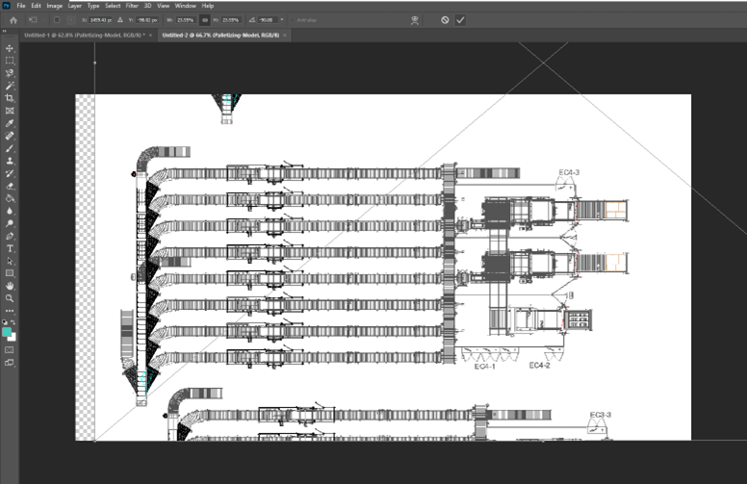Open the teal foreground color picker
This screenshot has height=484, width=747.
6,332
